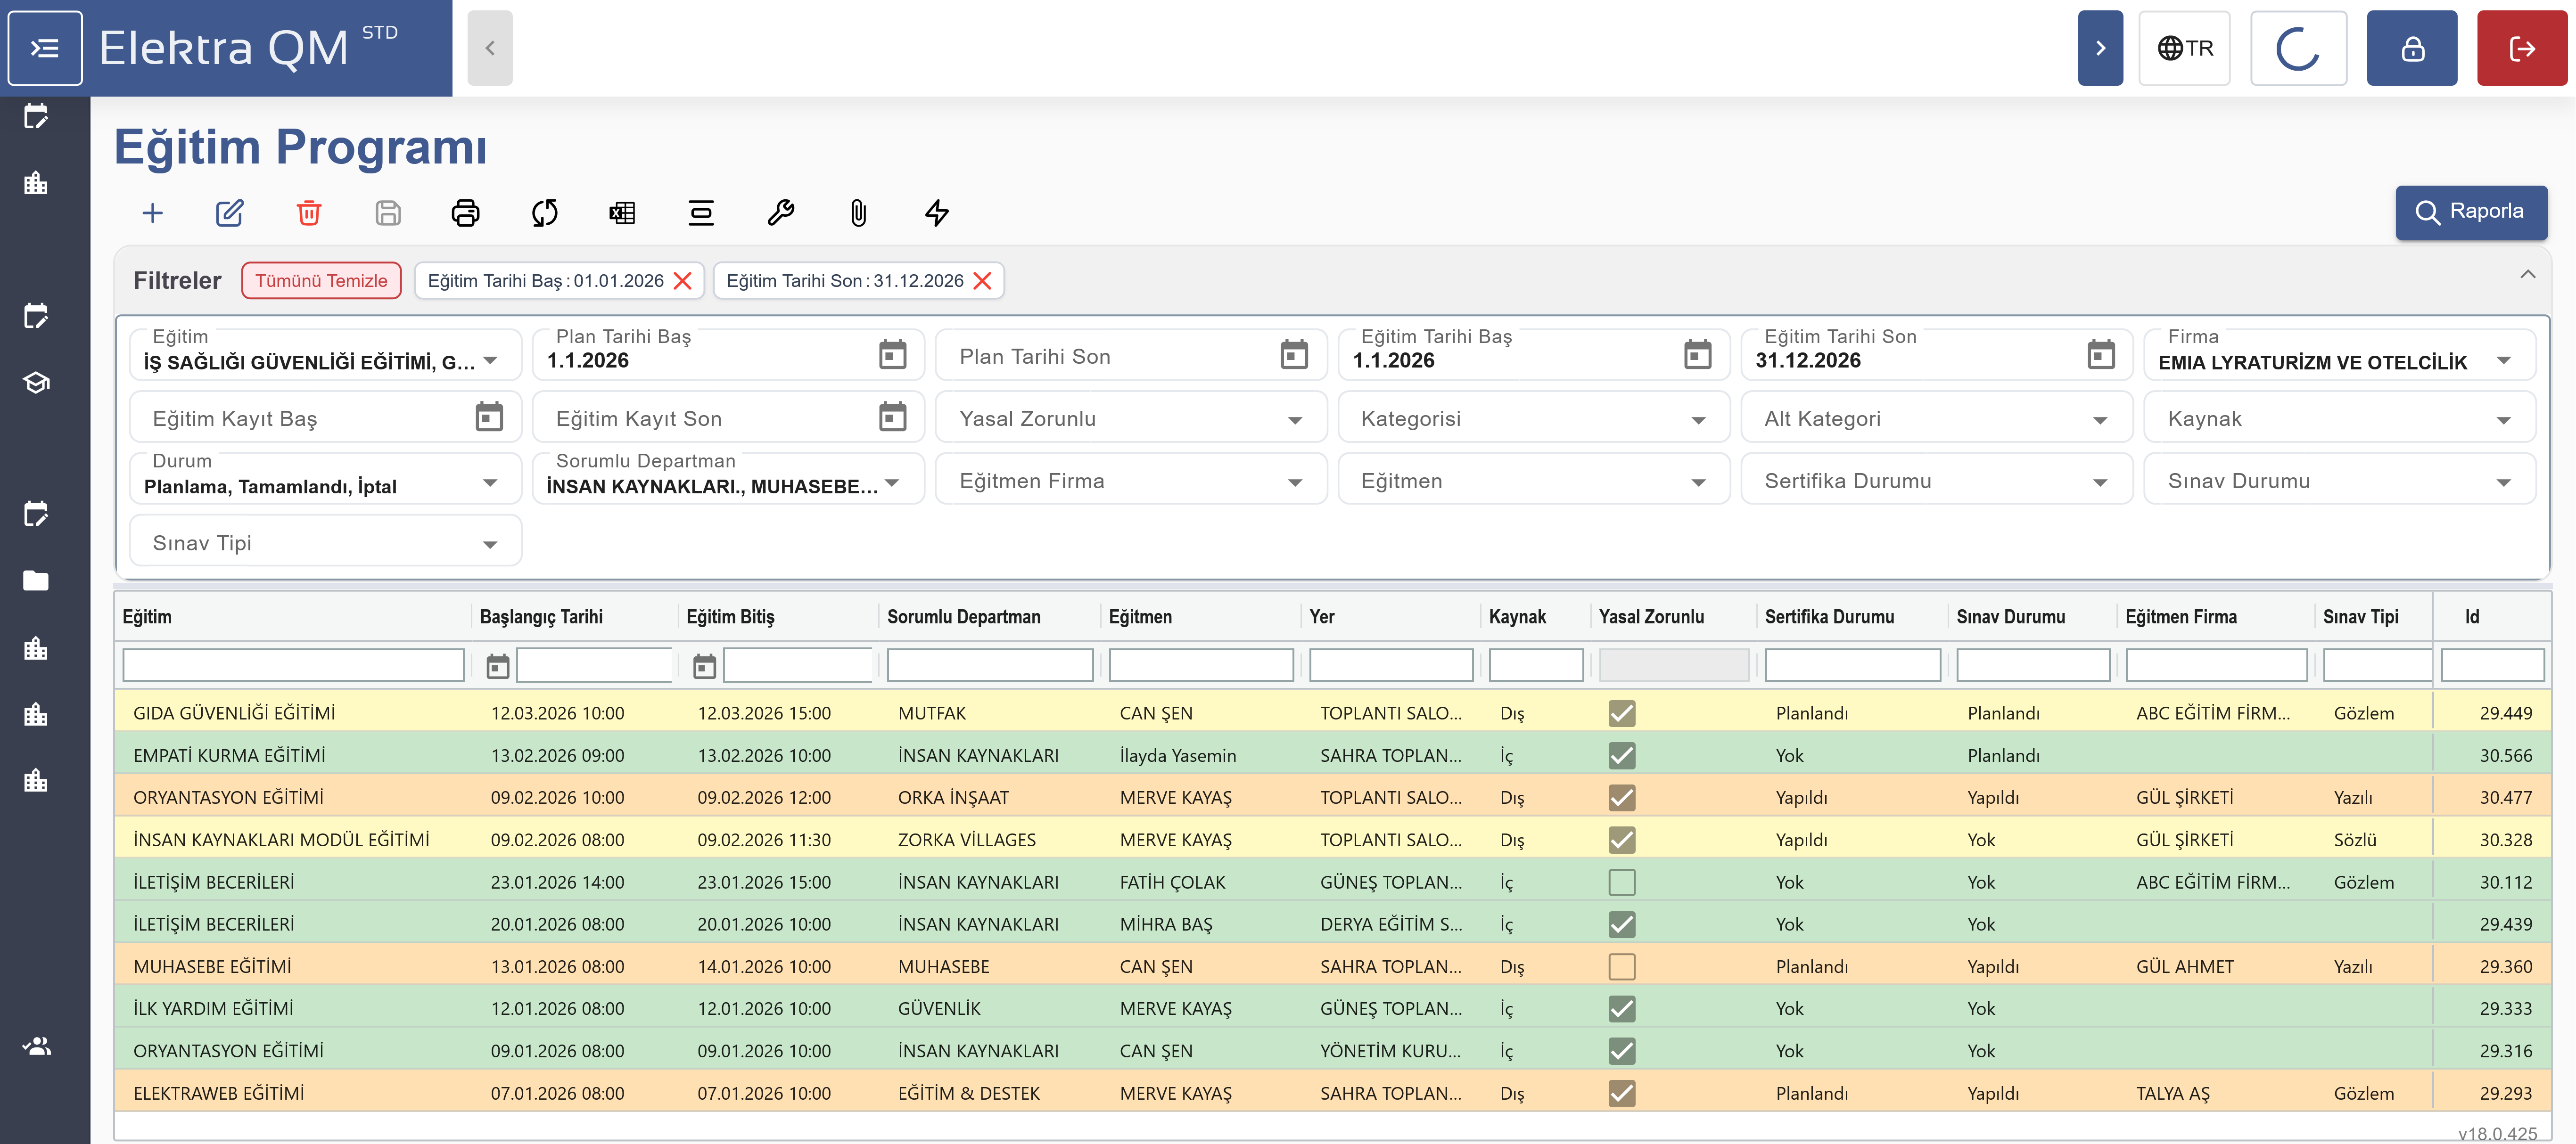Open the Yasal Zorunlu filter dropdown
The height and width of the screenshot is (1144, 2576).
coord(1130,418)
